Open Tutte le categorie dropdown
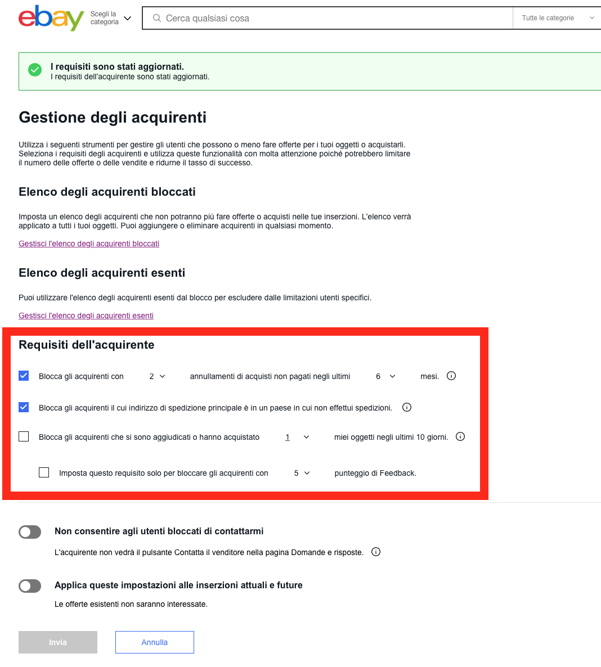Viewport: 601px width, 667px height. coord(557,18)
